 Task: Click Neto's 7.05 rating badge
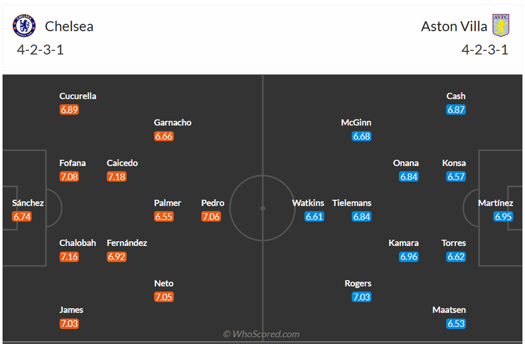tap(164, 297)
